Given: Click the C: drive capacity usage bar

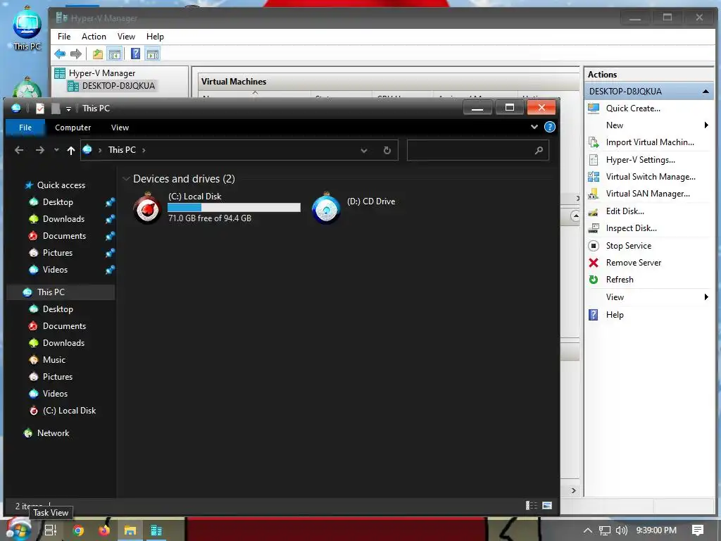Looking at the screenshot, I should (234, 208).
